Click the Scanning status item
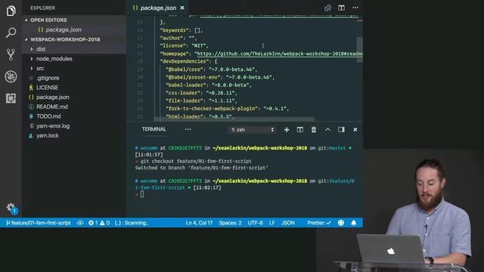 pos(131,223)
